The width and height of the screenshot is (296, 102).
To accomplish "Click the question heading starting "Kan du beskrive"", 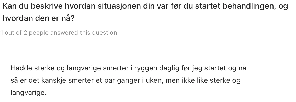I will pyautogui.click(x=145, y=12).
